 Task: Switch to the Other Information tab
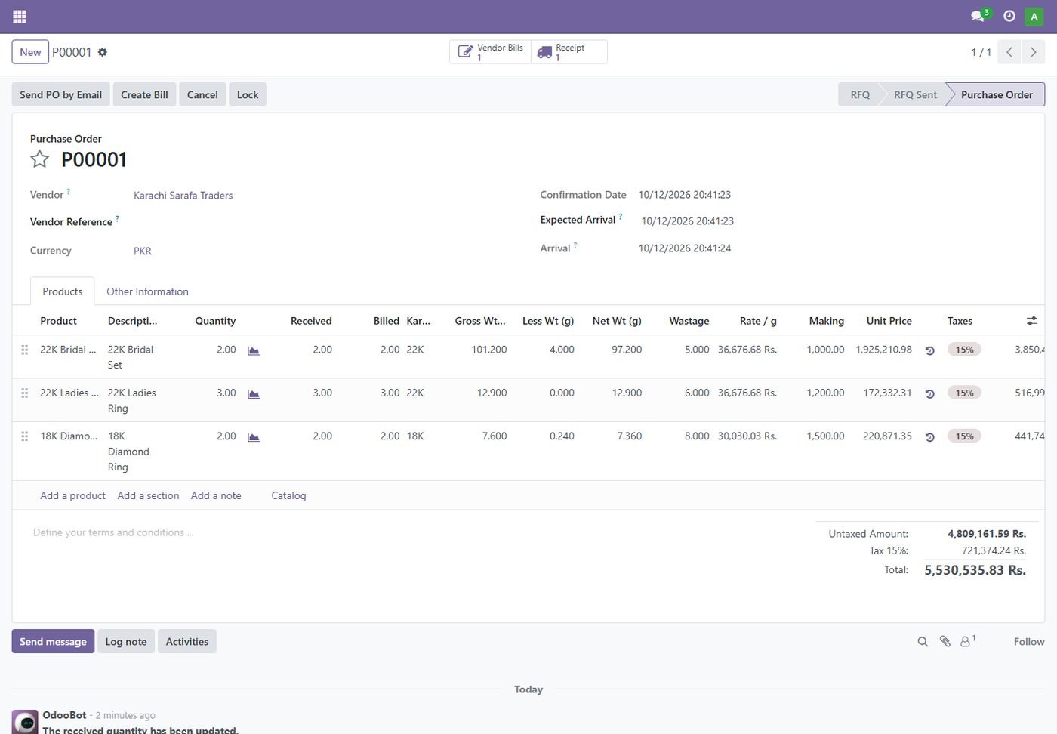click(x=147, y=291)
